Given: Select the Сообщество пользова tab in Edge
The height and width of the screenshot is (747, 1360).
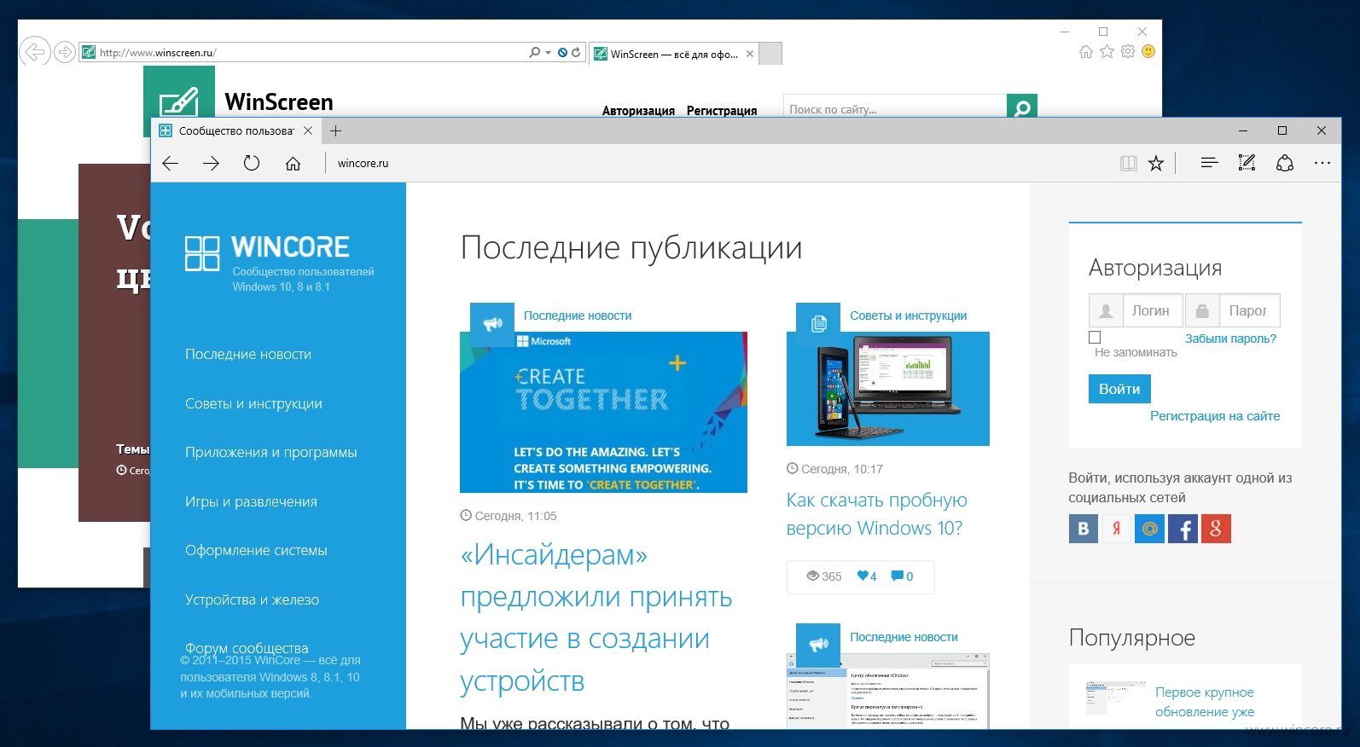Looking at the screenshot, I should (x=235, y=130).
